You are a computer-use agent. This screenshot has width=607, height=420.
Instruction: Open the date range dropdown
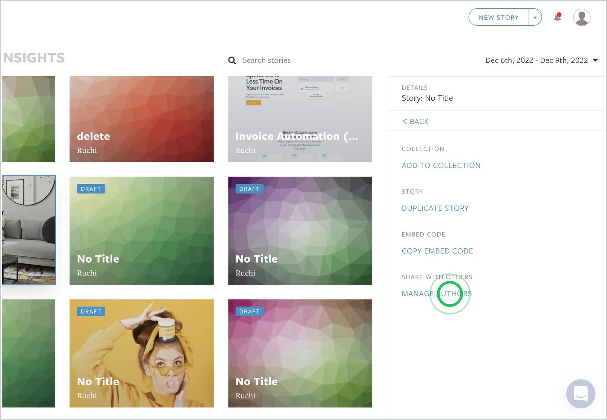[541, 60]
